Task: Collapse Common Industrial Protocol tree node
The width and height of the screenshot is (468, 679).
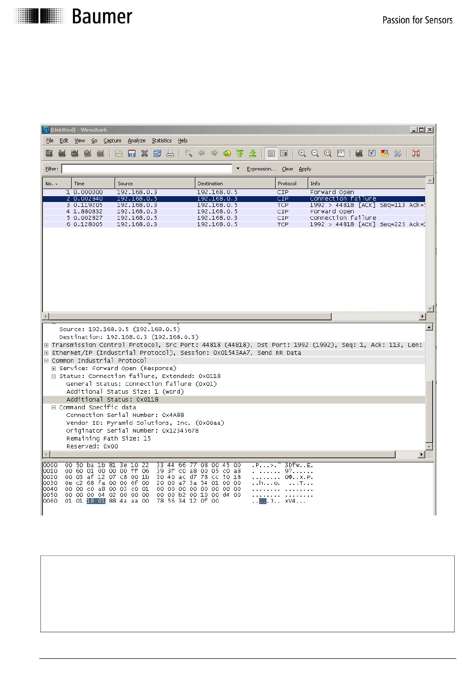Action: [x=46, y=361]
